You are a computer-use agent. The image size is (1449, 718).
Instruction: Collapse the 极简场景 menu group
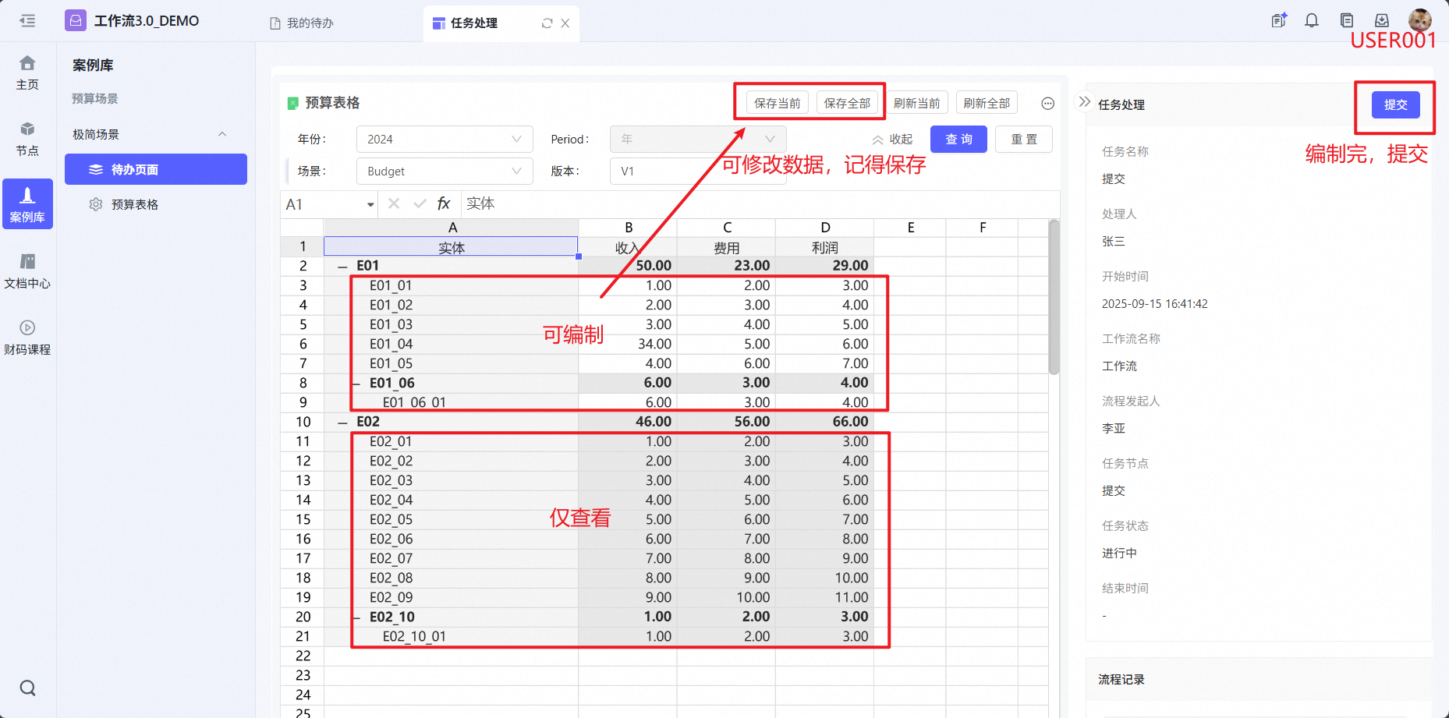coord(222,134)
